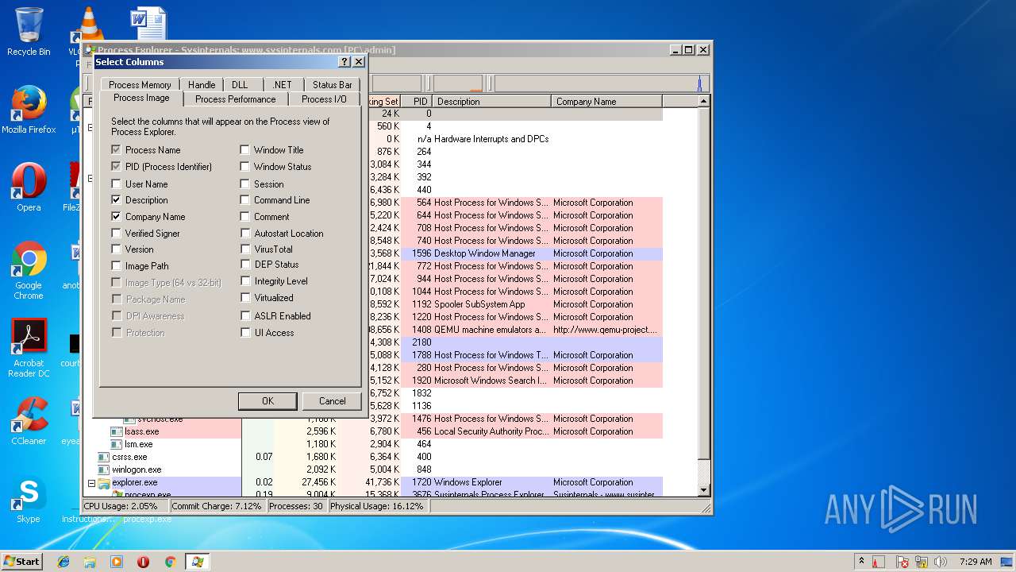This screenshot has width=1016, height=572.
Task: Launch Mozilla Firefox from desktop
Action: pyautogui.click(x=29, y=110)
